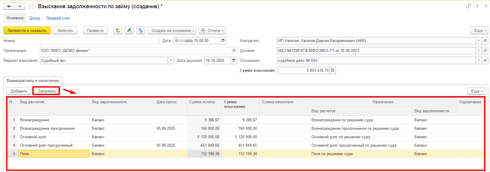Expand the Договор dropdown list
The width and height of the screenshot is (490, 172).
479,50
